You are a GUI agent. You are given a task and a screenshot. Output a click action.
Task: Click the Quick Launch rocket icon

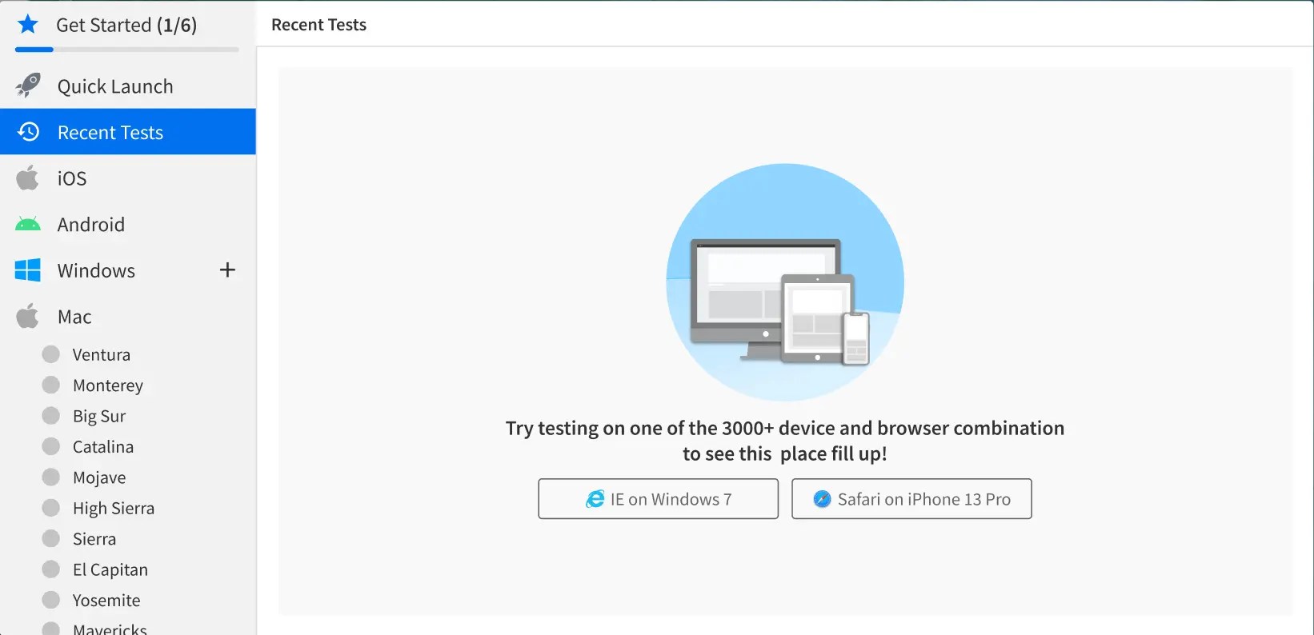point(28,86)
